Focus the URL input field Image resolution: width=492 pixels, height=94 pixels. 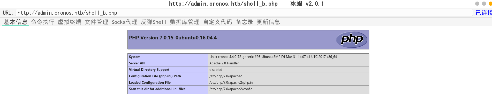pyautogui.click(x=244, y=13)
